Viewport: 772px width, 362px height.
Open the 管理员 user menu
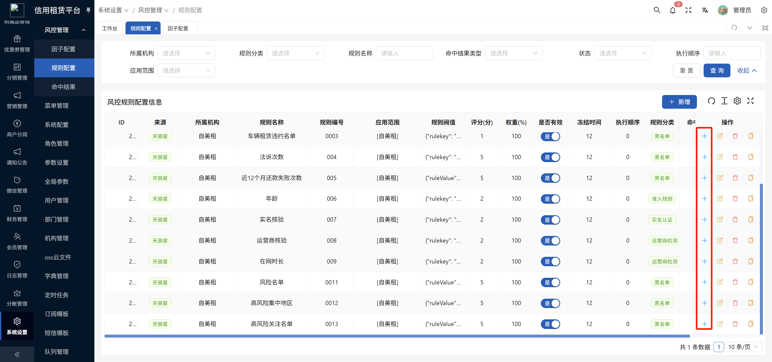734,10
